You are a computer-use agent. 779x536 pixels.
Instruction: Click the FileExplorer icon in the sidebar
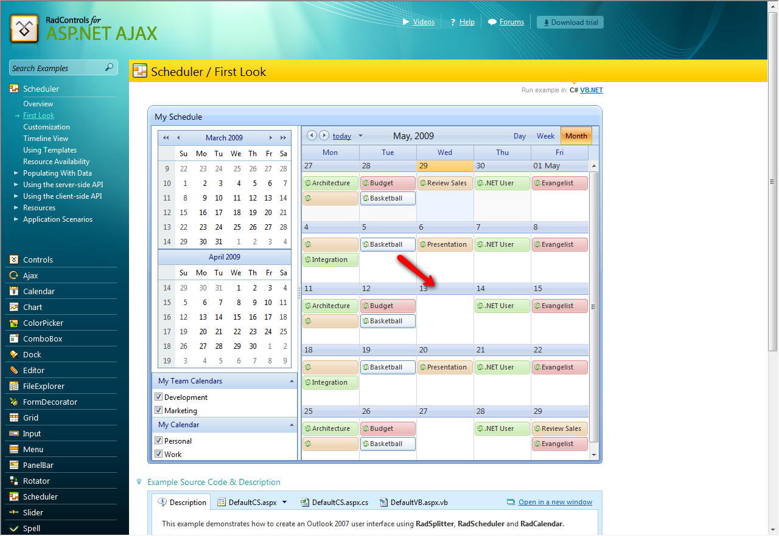click(x=14, y=386)
